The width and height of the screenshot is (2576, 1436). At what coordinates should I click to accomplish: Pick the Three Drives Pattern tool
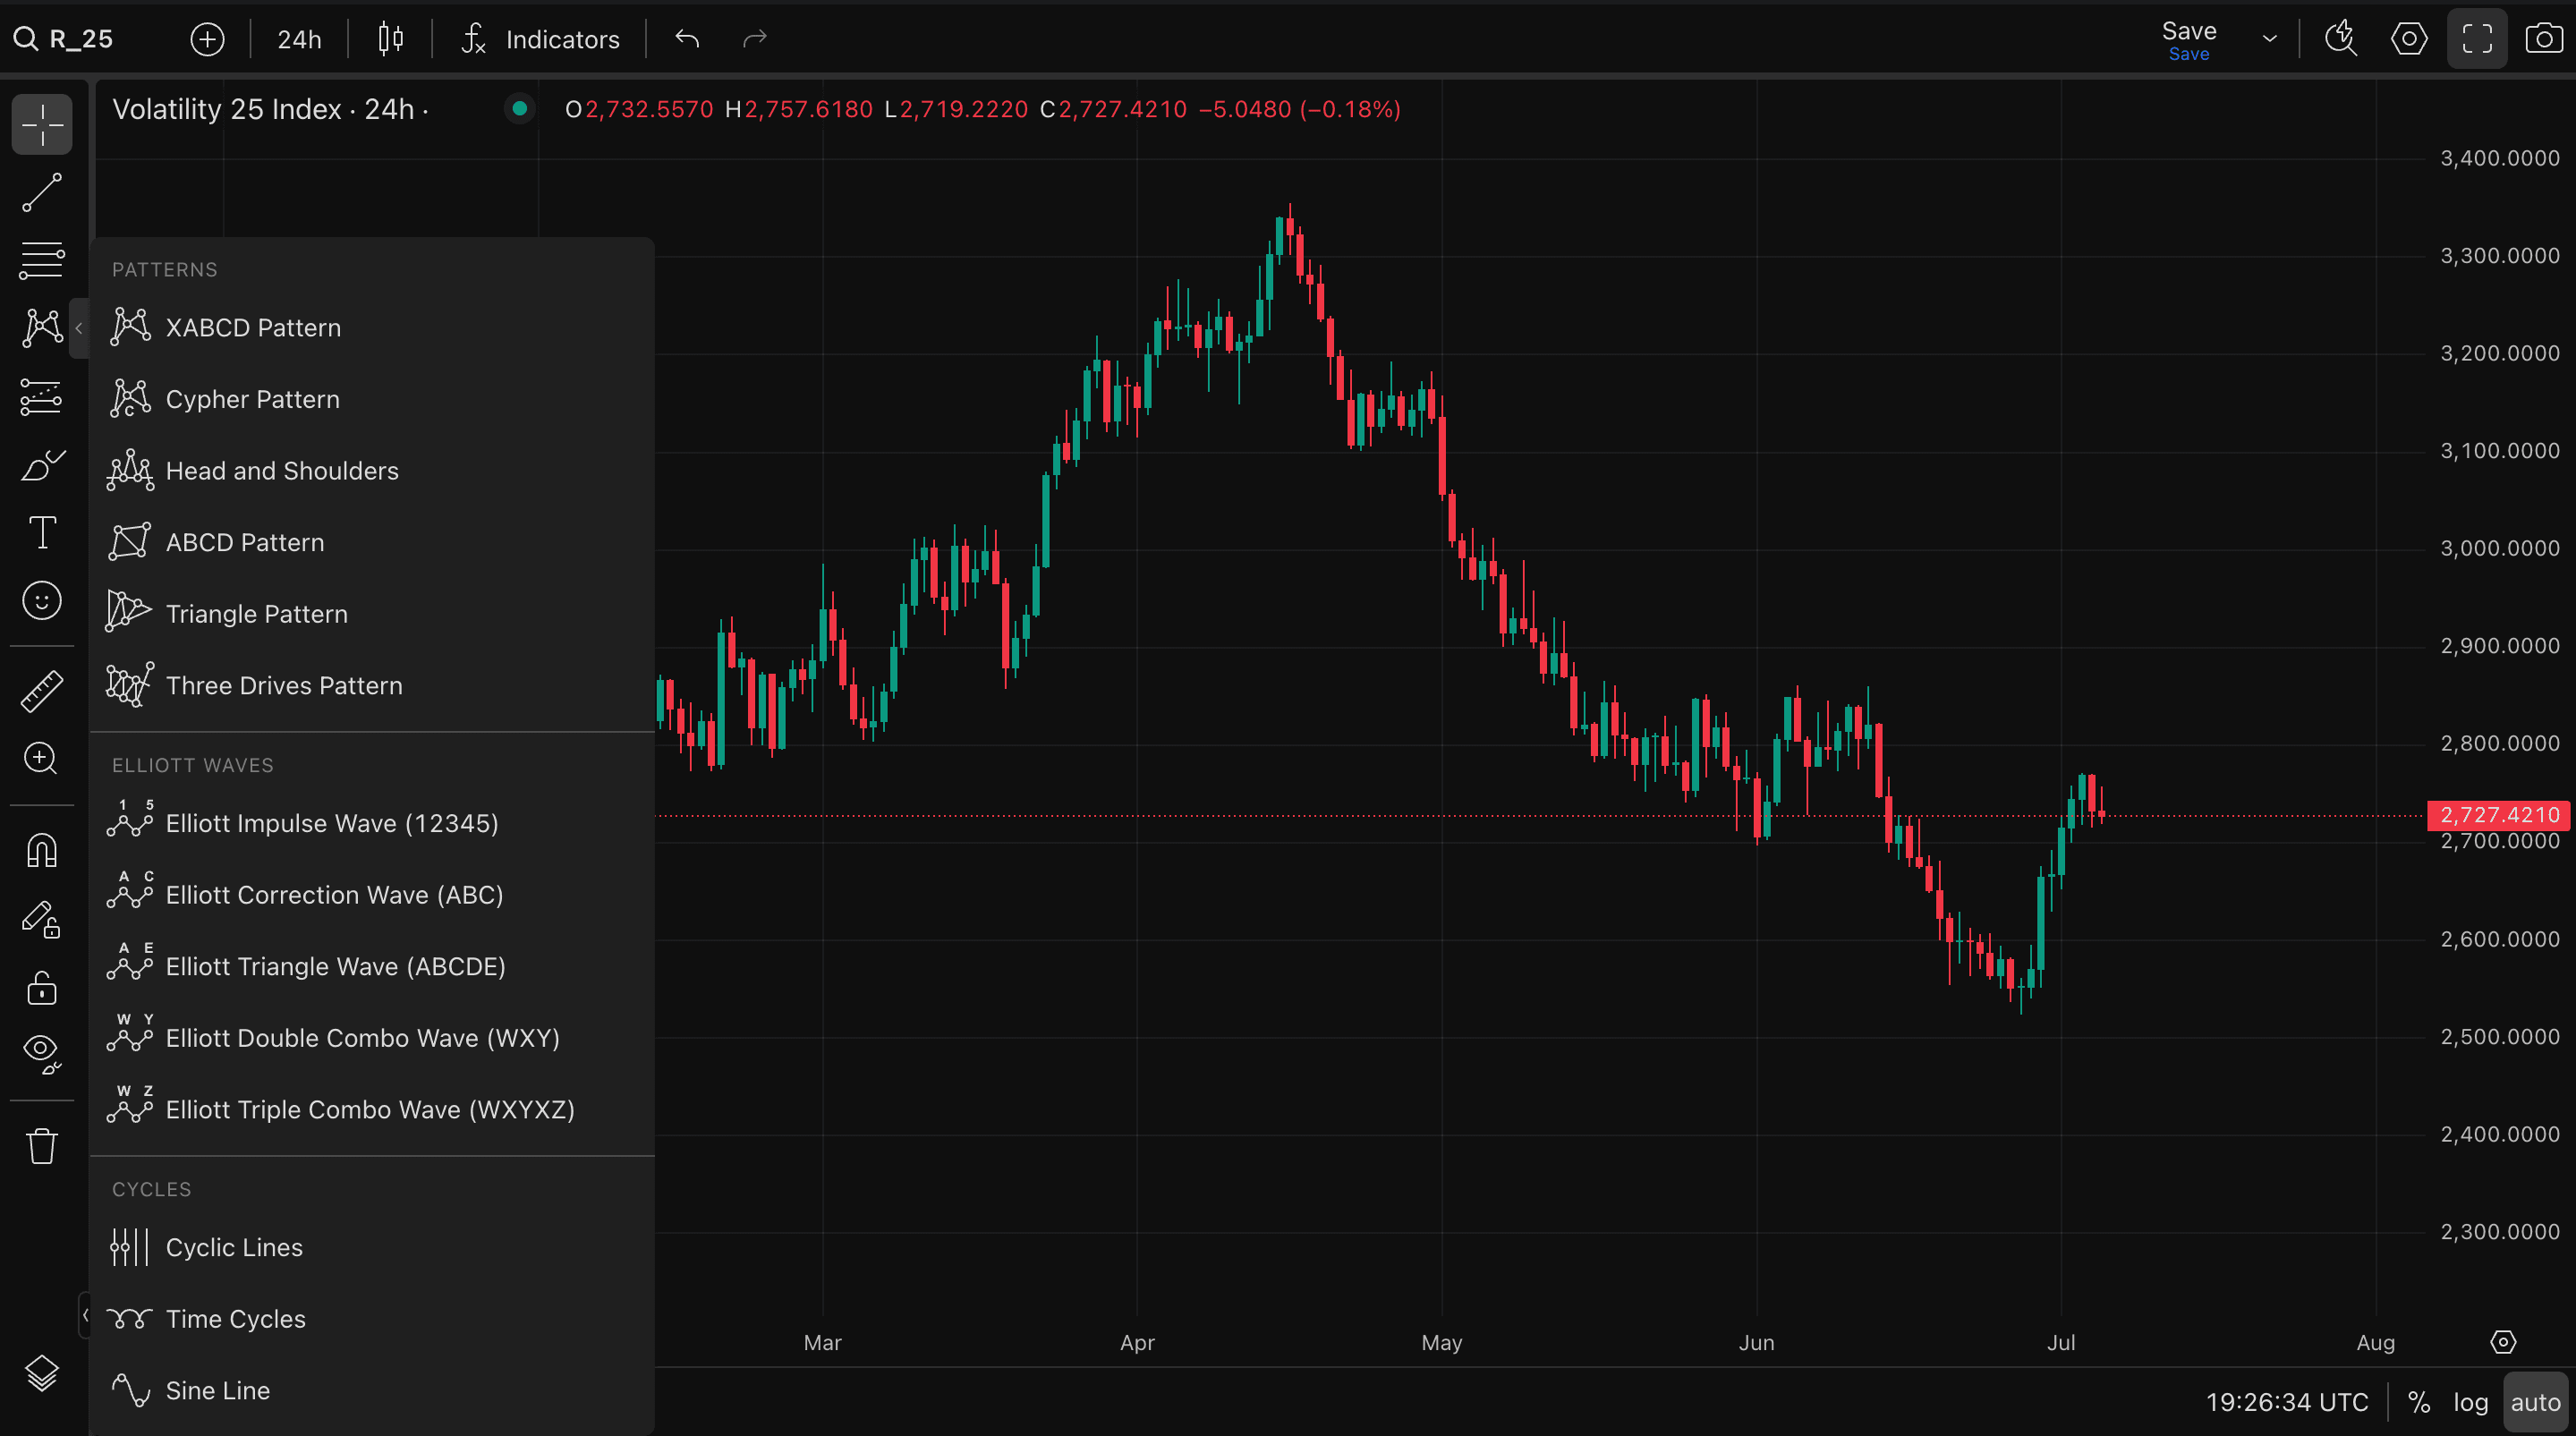tap(372, 685)
